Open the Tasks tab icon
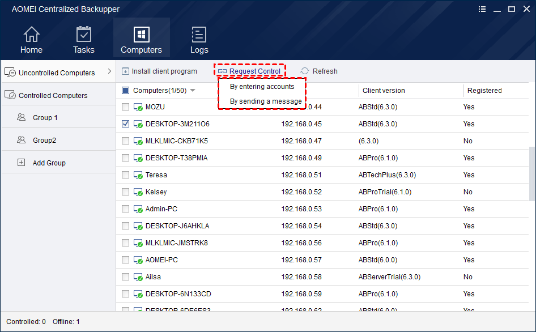This screenshot has width=536, height=332. click(x=84, y=34)
